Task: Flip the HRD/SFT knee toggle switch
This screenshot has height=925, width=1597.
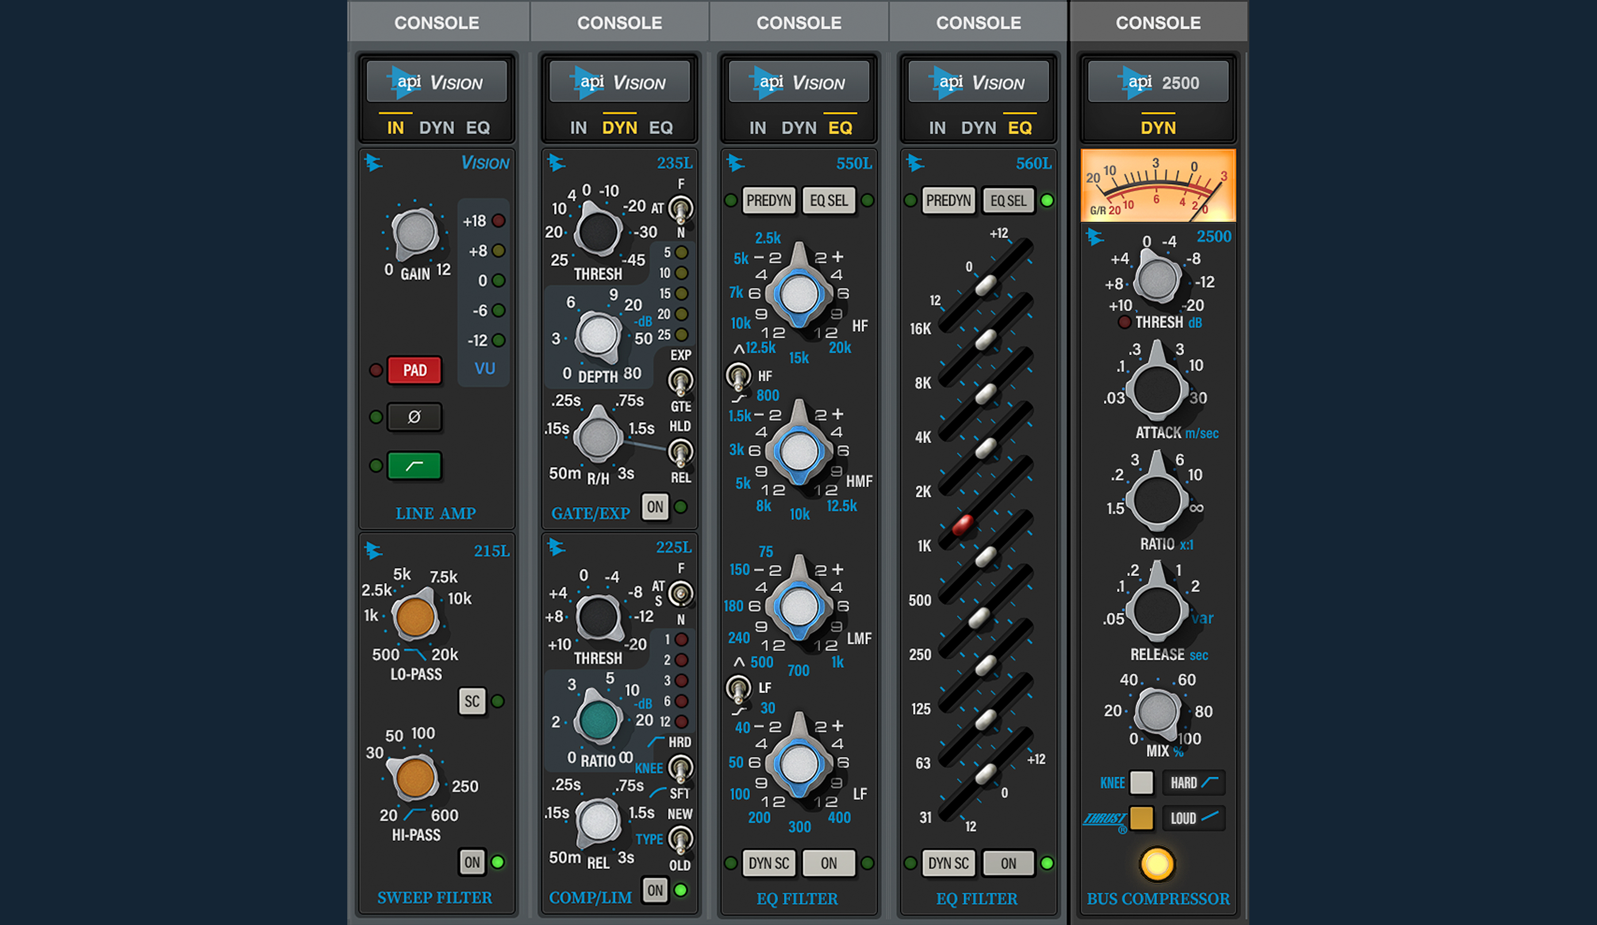Action: (x=680, y=768)
